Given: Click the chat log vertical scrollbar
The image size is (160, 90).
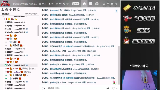Looking at the screenshot, I should [x=119, y=65].
